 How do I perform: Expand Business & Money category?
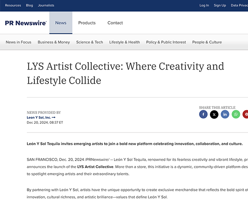coord(54,42)
